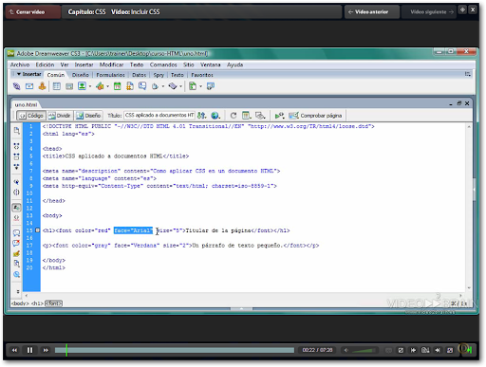Click the Título input field
The height and width of the screenshot is (367, 486).
pyautogui.click(x=159, y=116)
